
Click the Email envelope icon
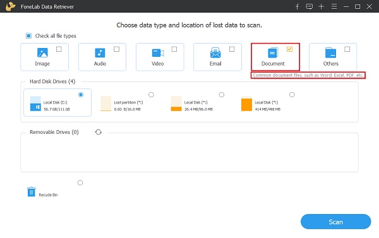pos(215,52)
